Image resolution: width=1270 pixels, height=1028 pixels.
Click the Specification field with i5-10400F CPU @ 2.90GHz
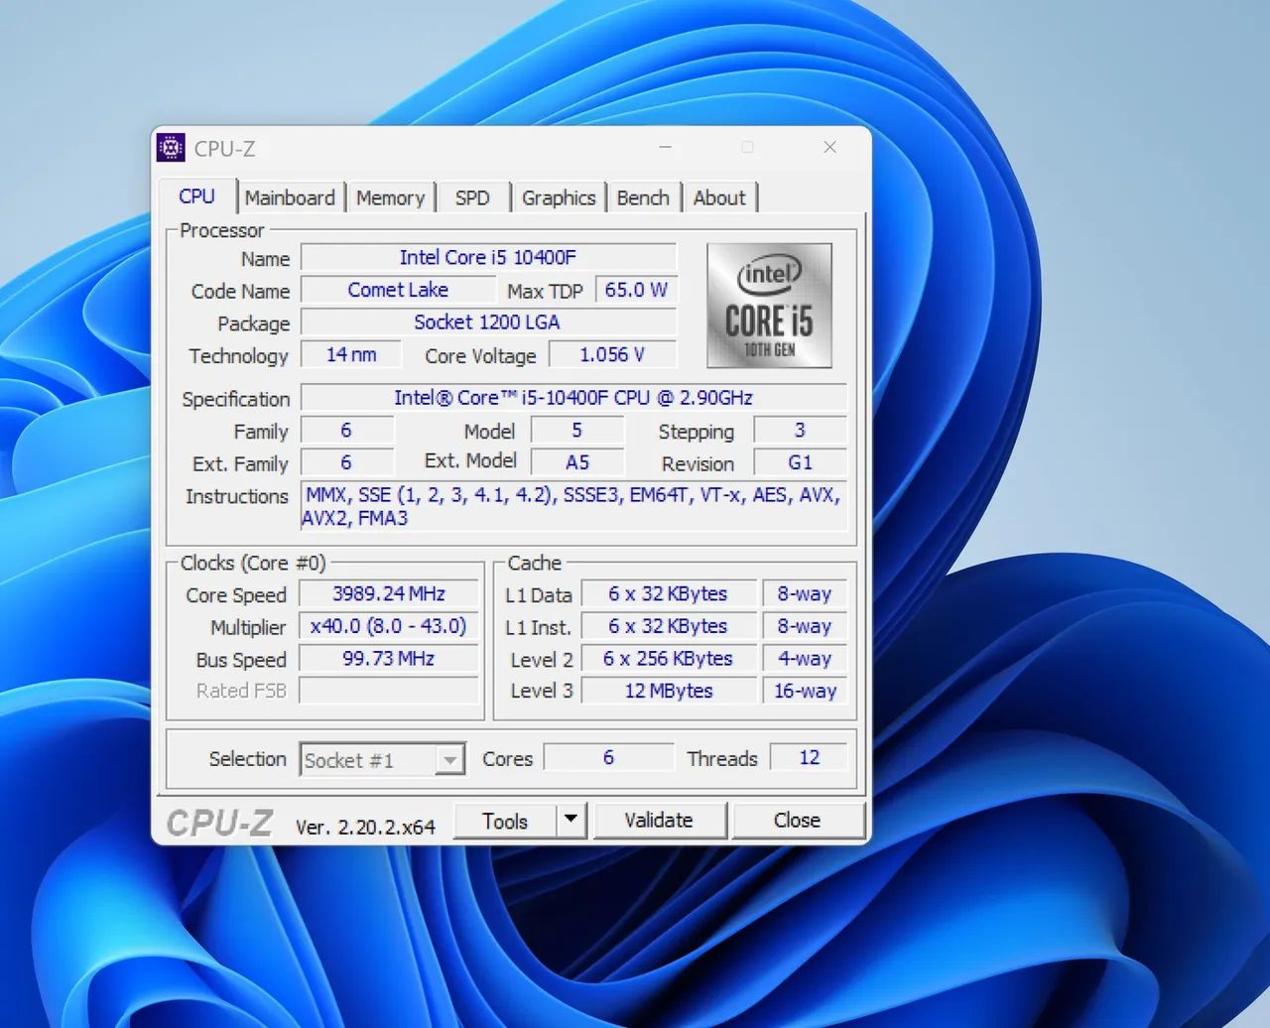(x=573, y=398)
